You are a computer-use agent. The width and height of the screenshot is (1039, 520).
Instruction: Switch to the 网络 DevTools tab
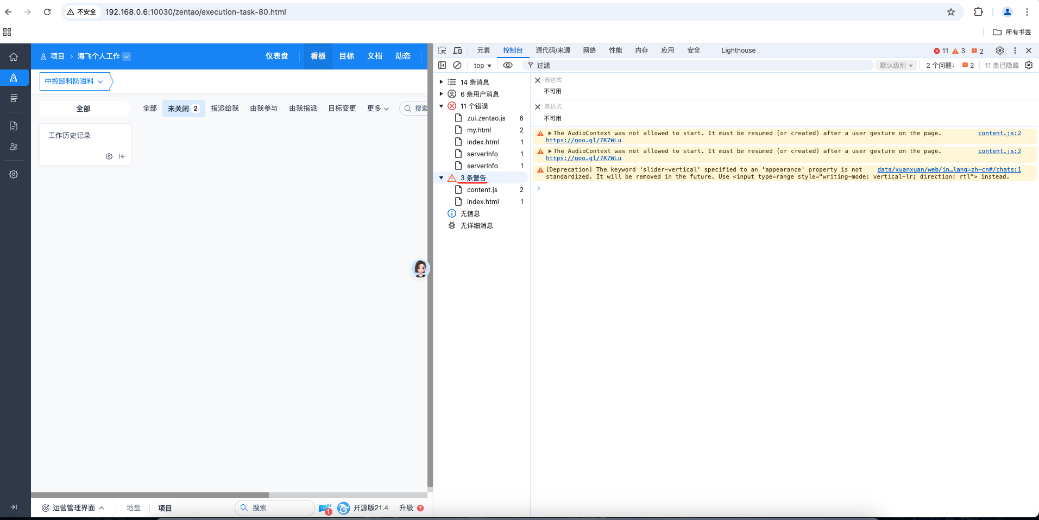[589, 50]
